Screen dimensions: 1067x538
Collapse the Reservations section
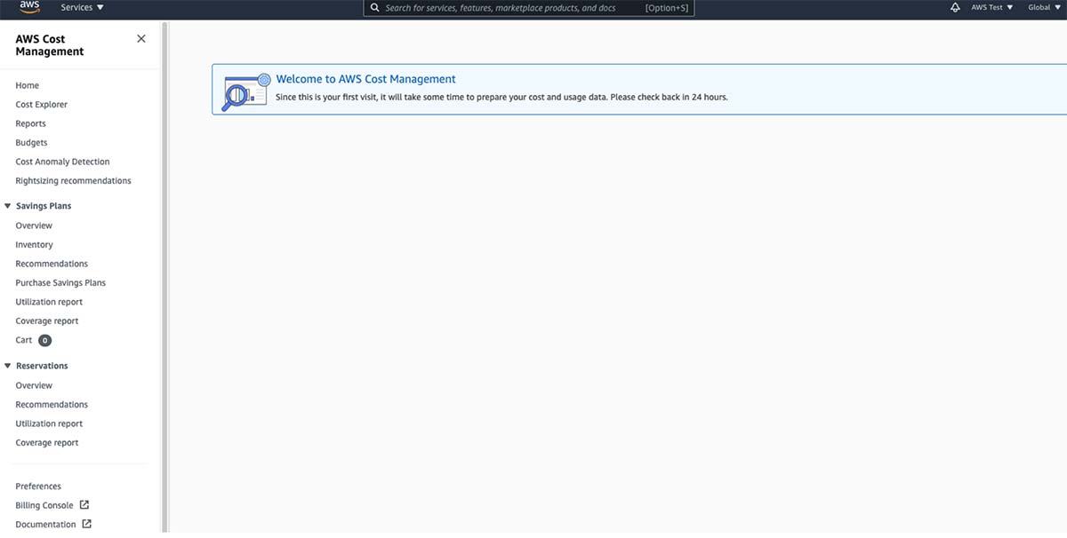(x=8, y=366)
